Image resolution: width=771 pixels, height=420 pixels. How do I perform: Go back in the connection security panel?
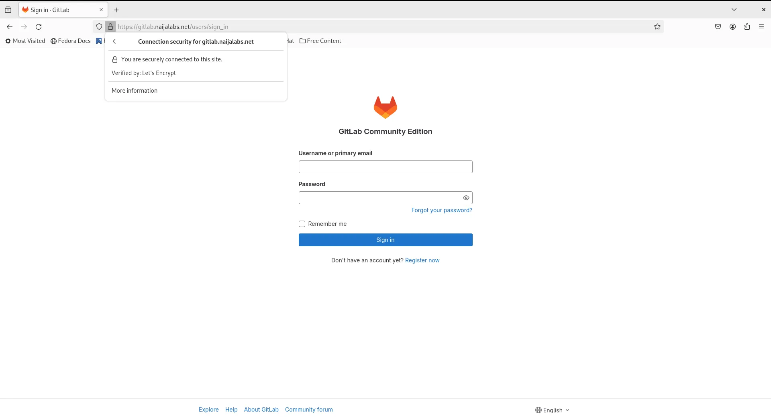coord(114,41)
